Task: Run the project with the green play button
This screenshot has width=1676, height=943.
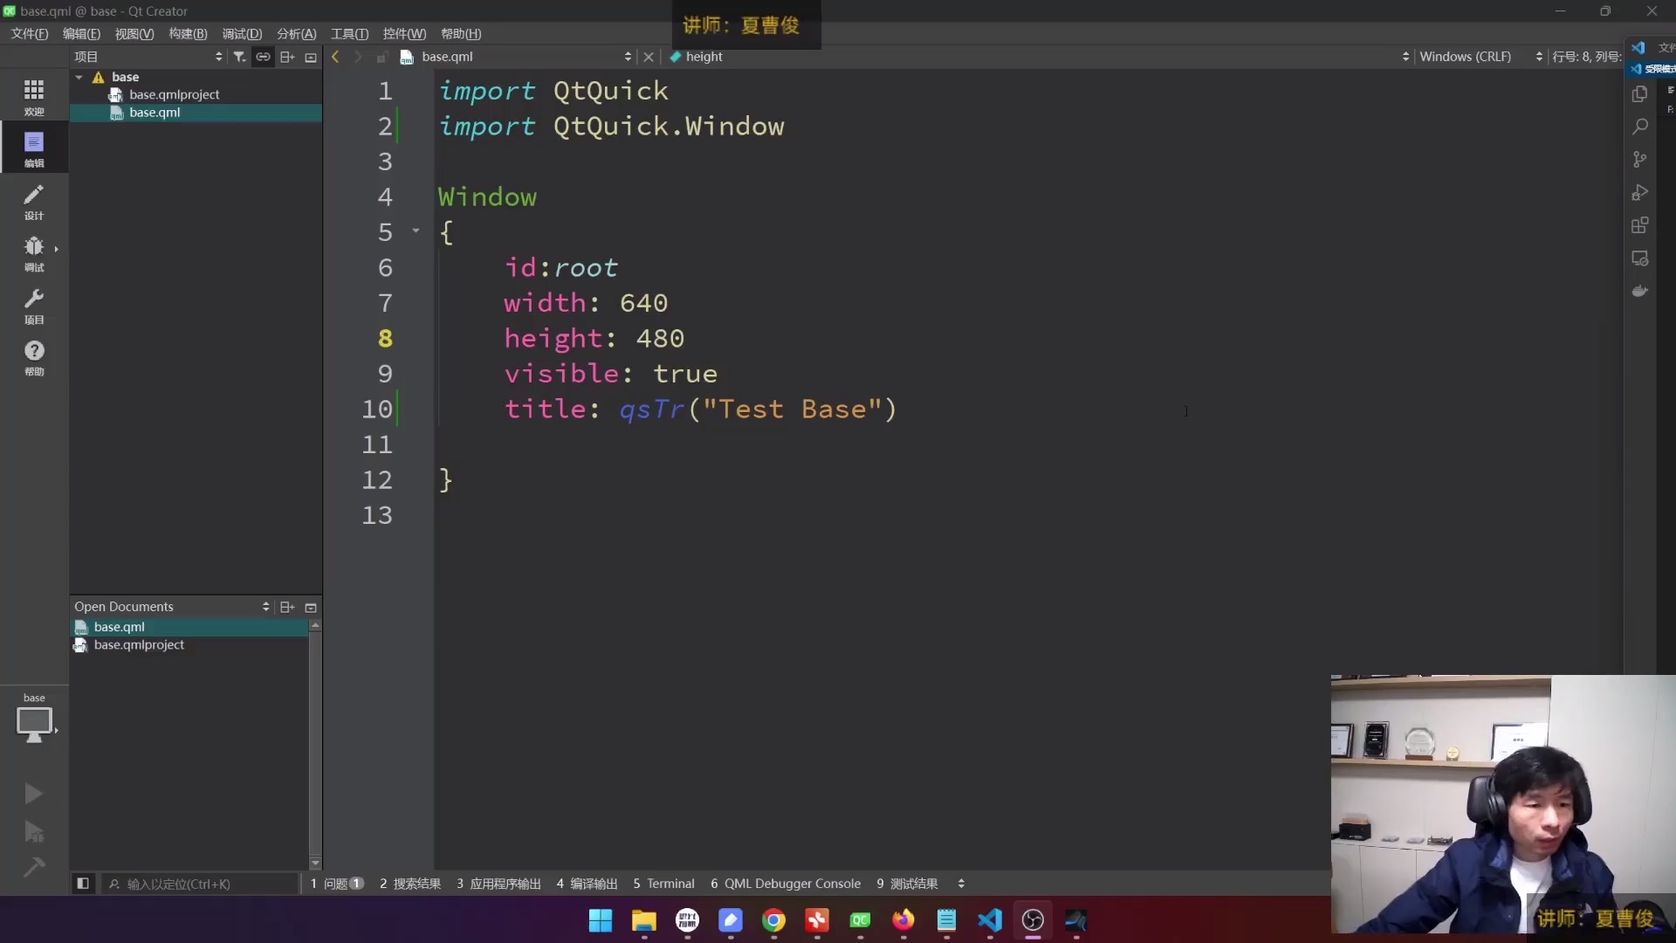Action: (34, 793)
